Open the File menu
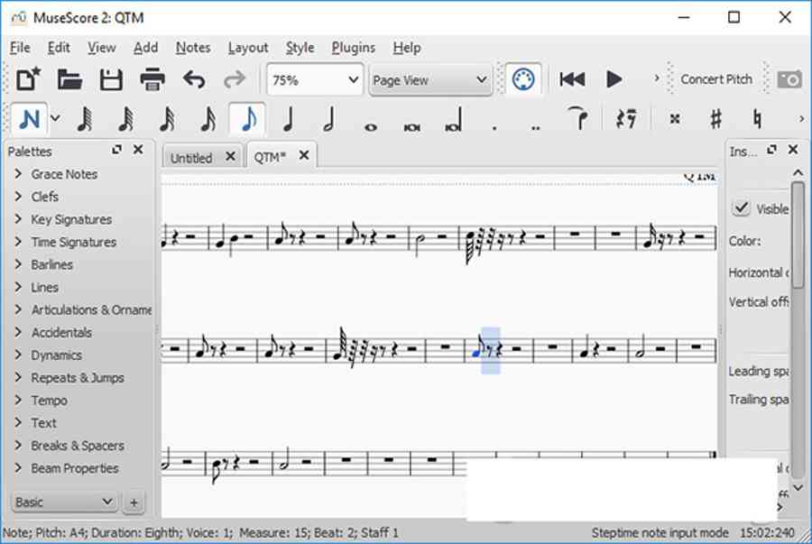Screen dimensions: 812x544 click(x=20, y=48)
